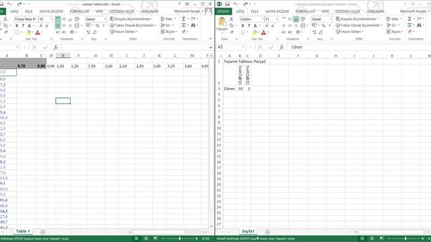
Task: Click Redo in Sayfa1 window toolbar
Action: (245, 4)
